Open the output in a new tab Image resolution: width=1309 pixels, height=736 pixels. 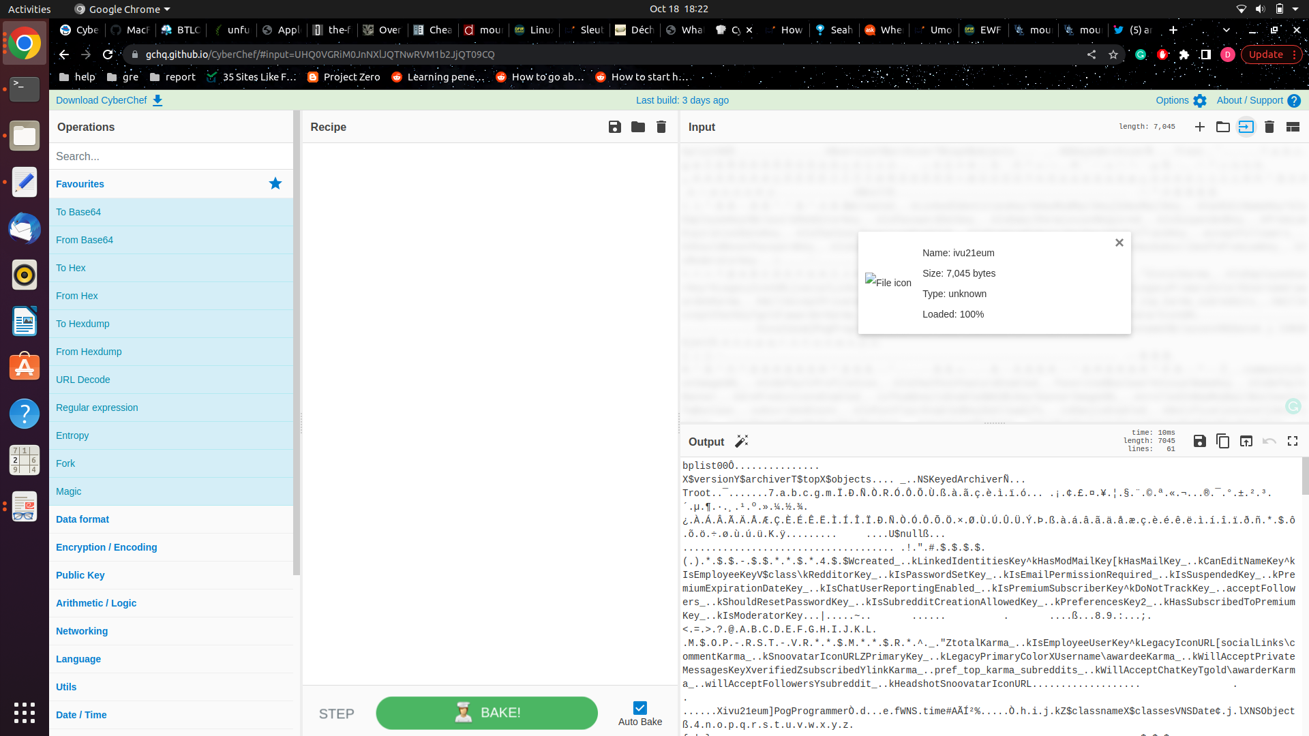click(x=1246, y=441)
